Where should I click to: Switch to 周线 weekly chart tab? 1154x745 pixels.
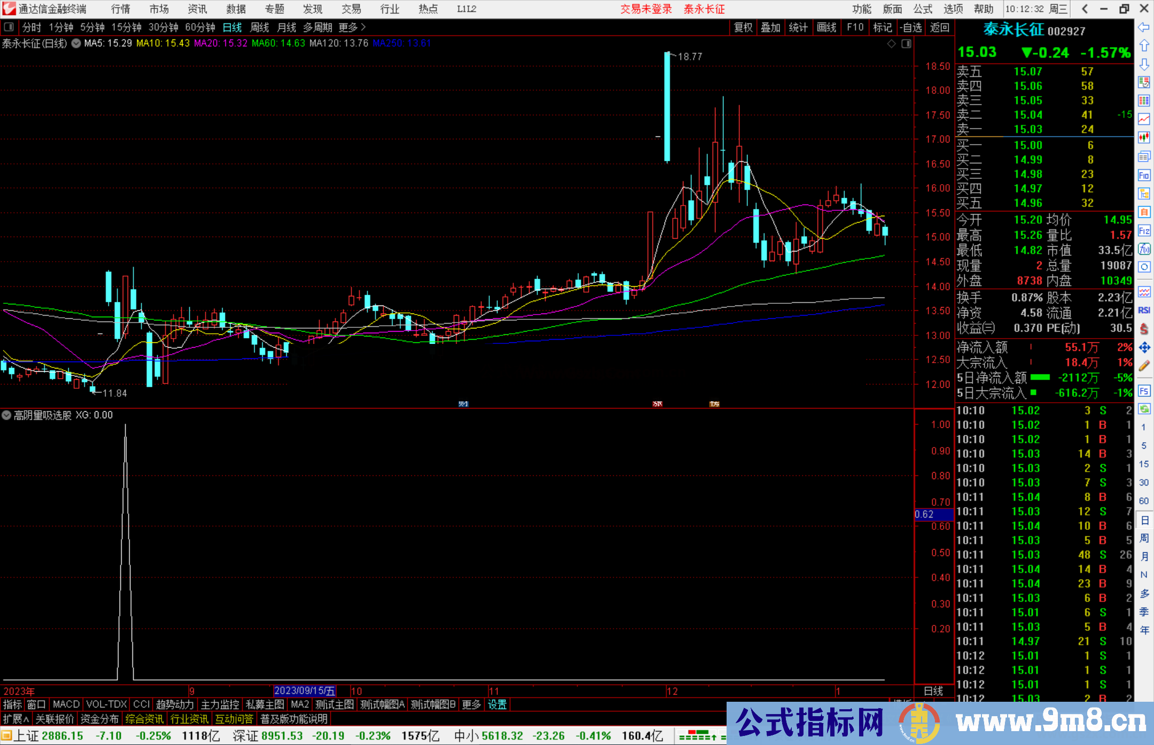click(259, 27)
